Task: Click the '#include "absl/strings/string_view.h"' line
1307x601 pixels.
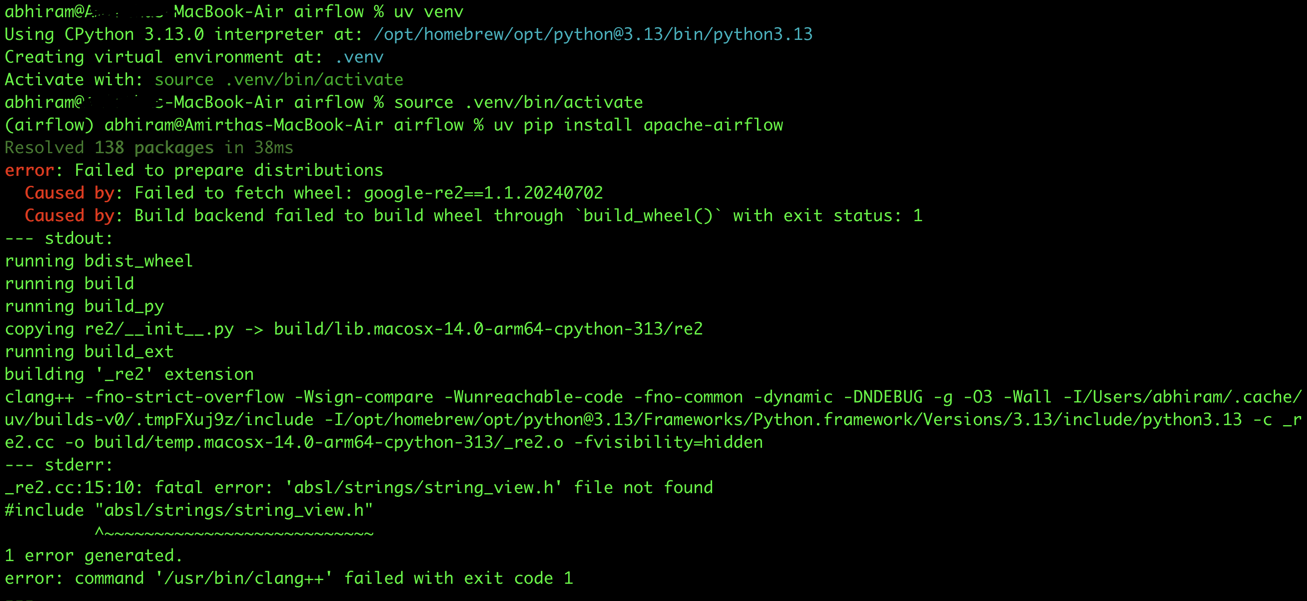Action: click(x=189, y=510)
